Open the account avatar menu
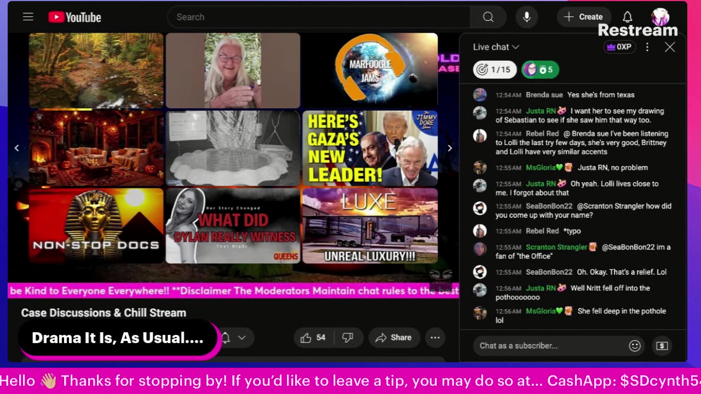Image resolution: width=701 pixels, height=394 pixels. tap(660, 17)
